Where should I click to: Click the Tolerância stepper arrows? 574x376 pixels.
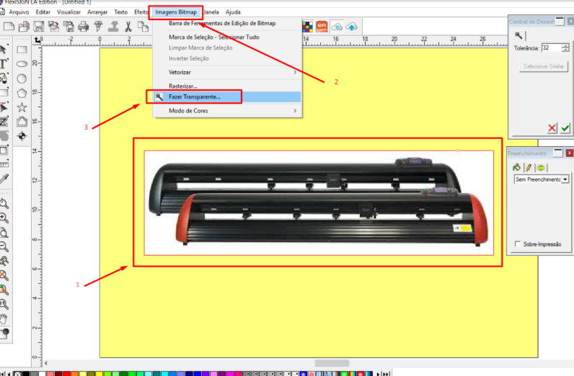565,48
